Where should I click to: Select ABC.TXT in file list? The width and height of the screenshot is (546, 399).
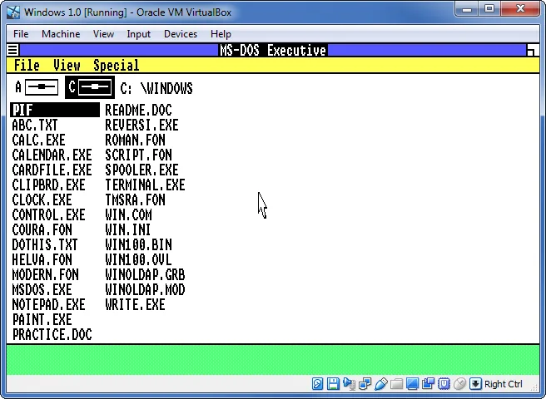point(34,125)
